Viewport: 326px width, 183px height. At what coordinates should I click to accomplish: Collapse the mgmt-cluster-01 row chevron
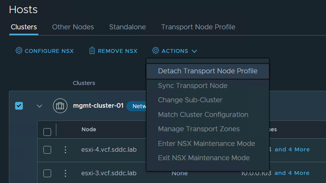(39, 106)
